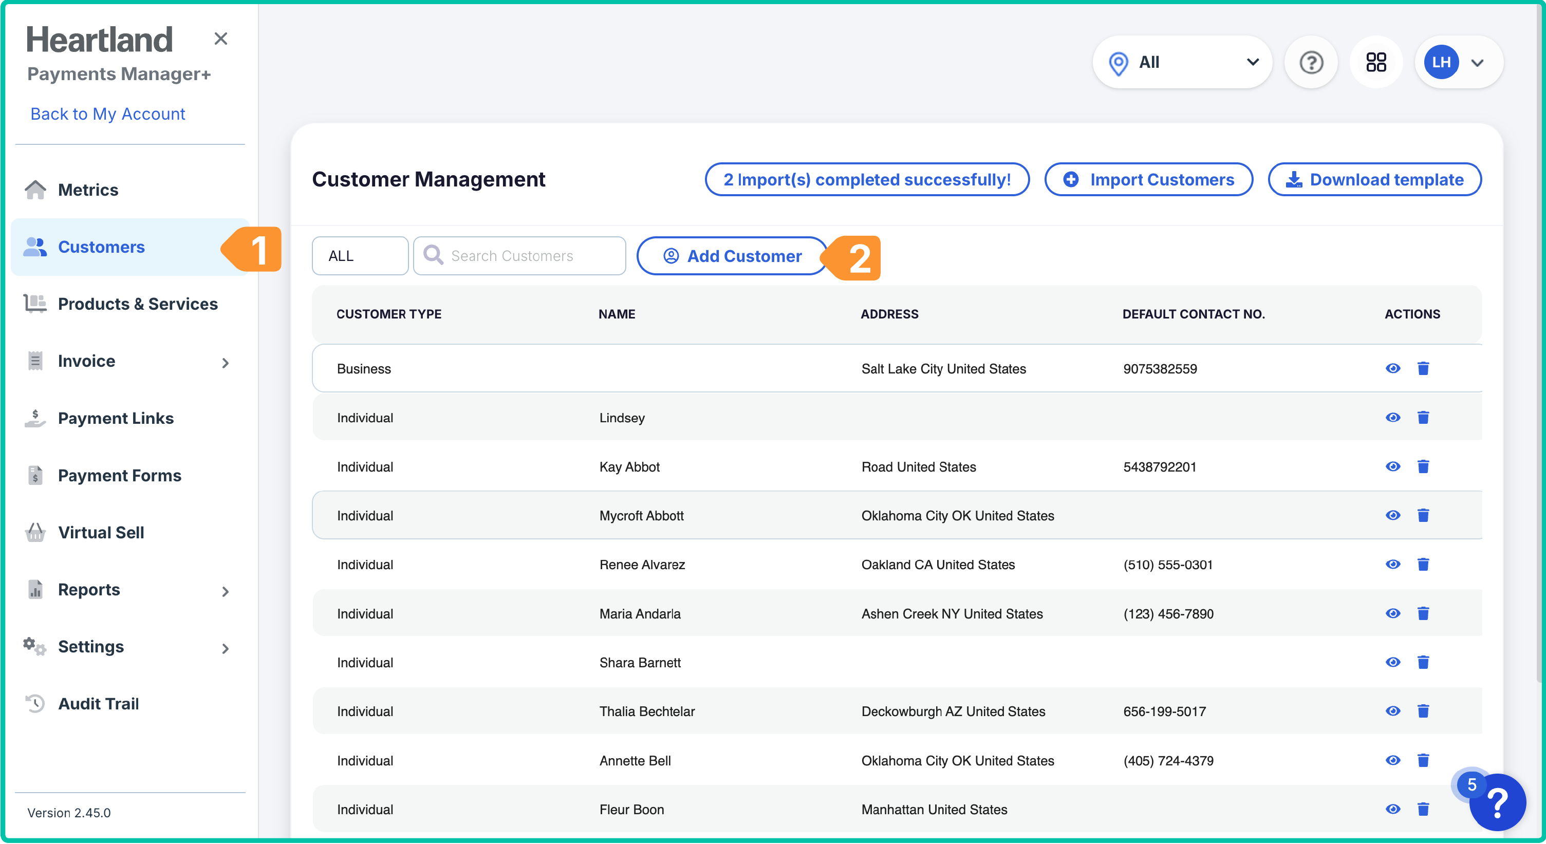View customer Thalia Bechtelar
Viewport: 1546px width, 844px height.
[1393, 711]
